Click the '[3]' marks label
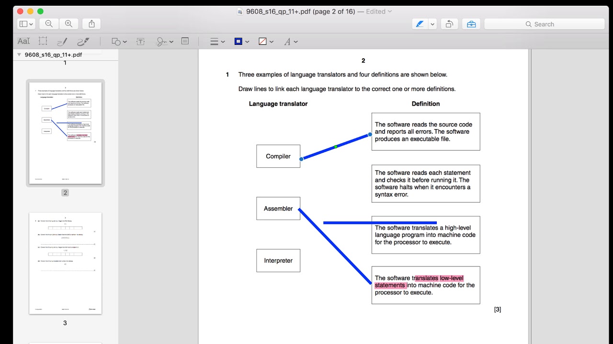 click(x=498, y=310)
